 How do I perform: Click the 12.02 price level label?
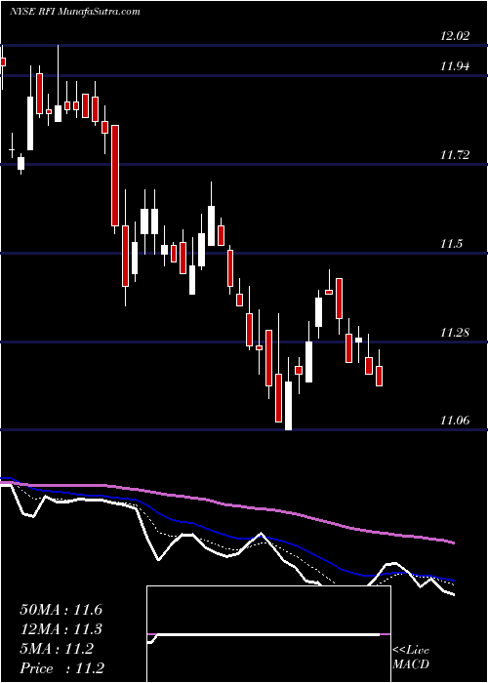(x=455, y=36)
